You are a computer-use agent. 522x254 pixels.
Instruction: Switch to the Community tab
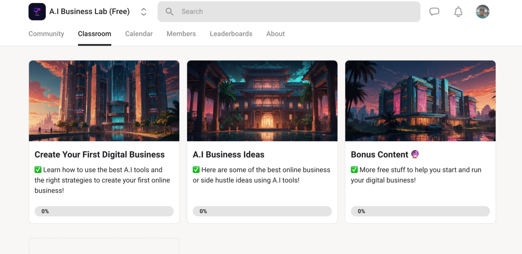point(46,34)
